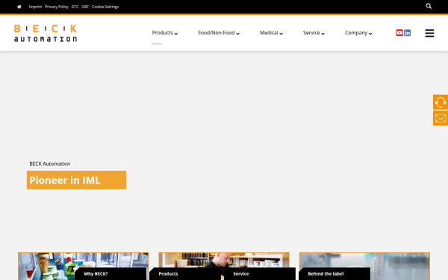Click the home icon in top bar
This screenshot has height=280, width=448.
(x=19, y=7)
